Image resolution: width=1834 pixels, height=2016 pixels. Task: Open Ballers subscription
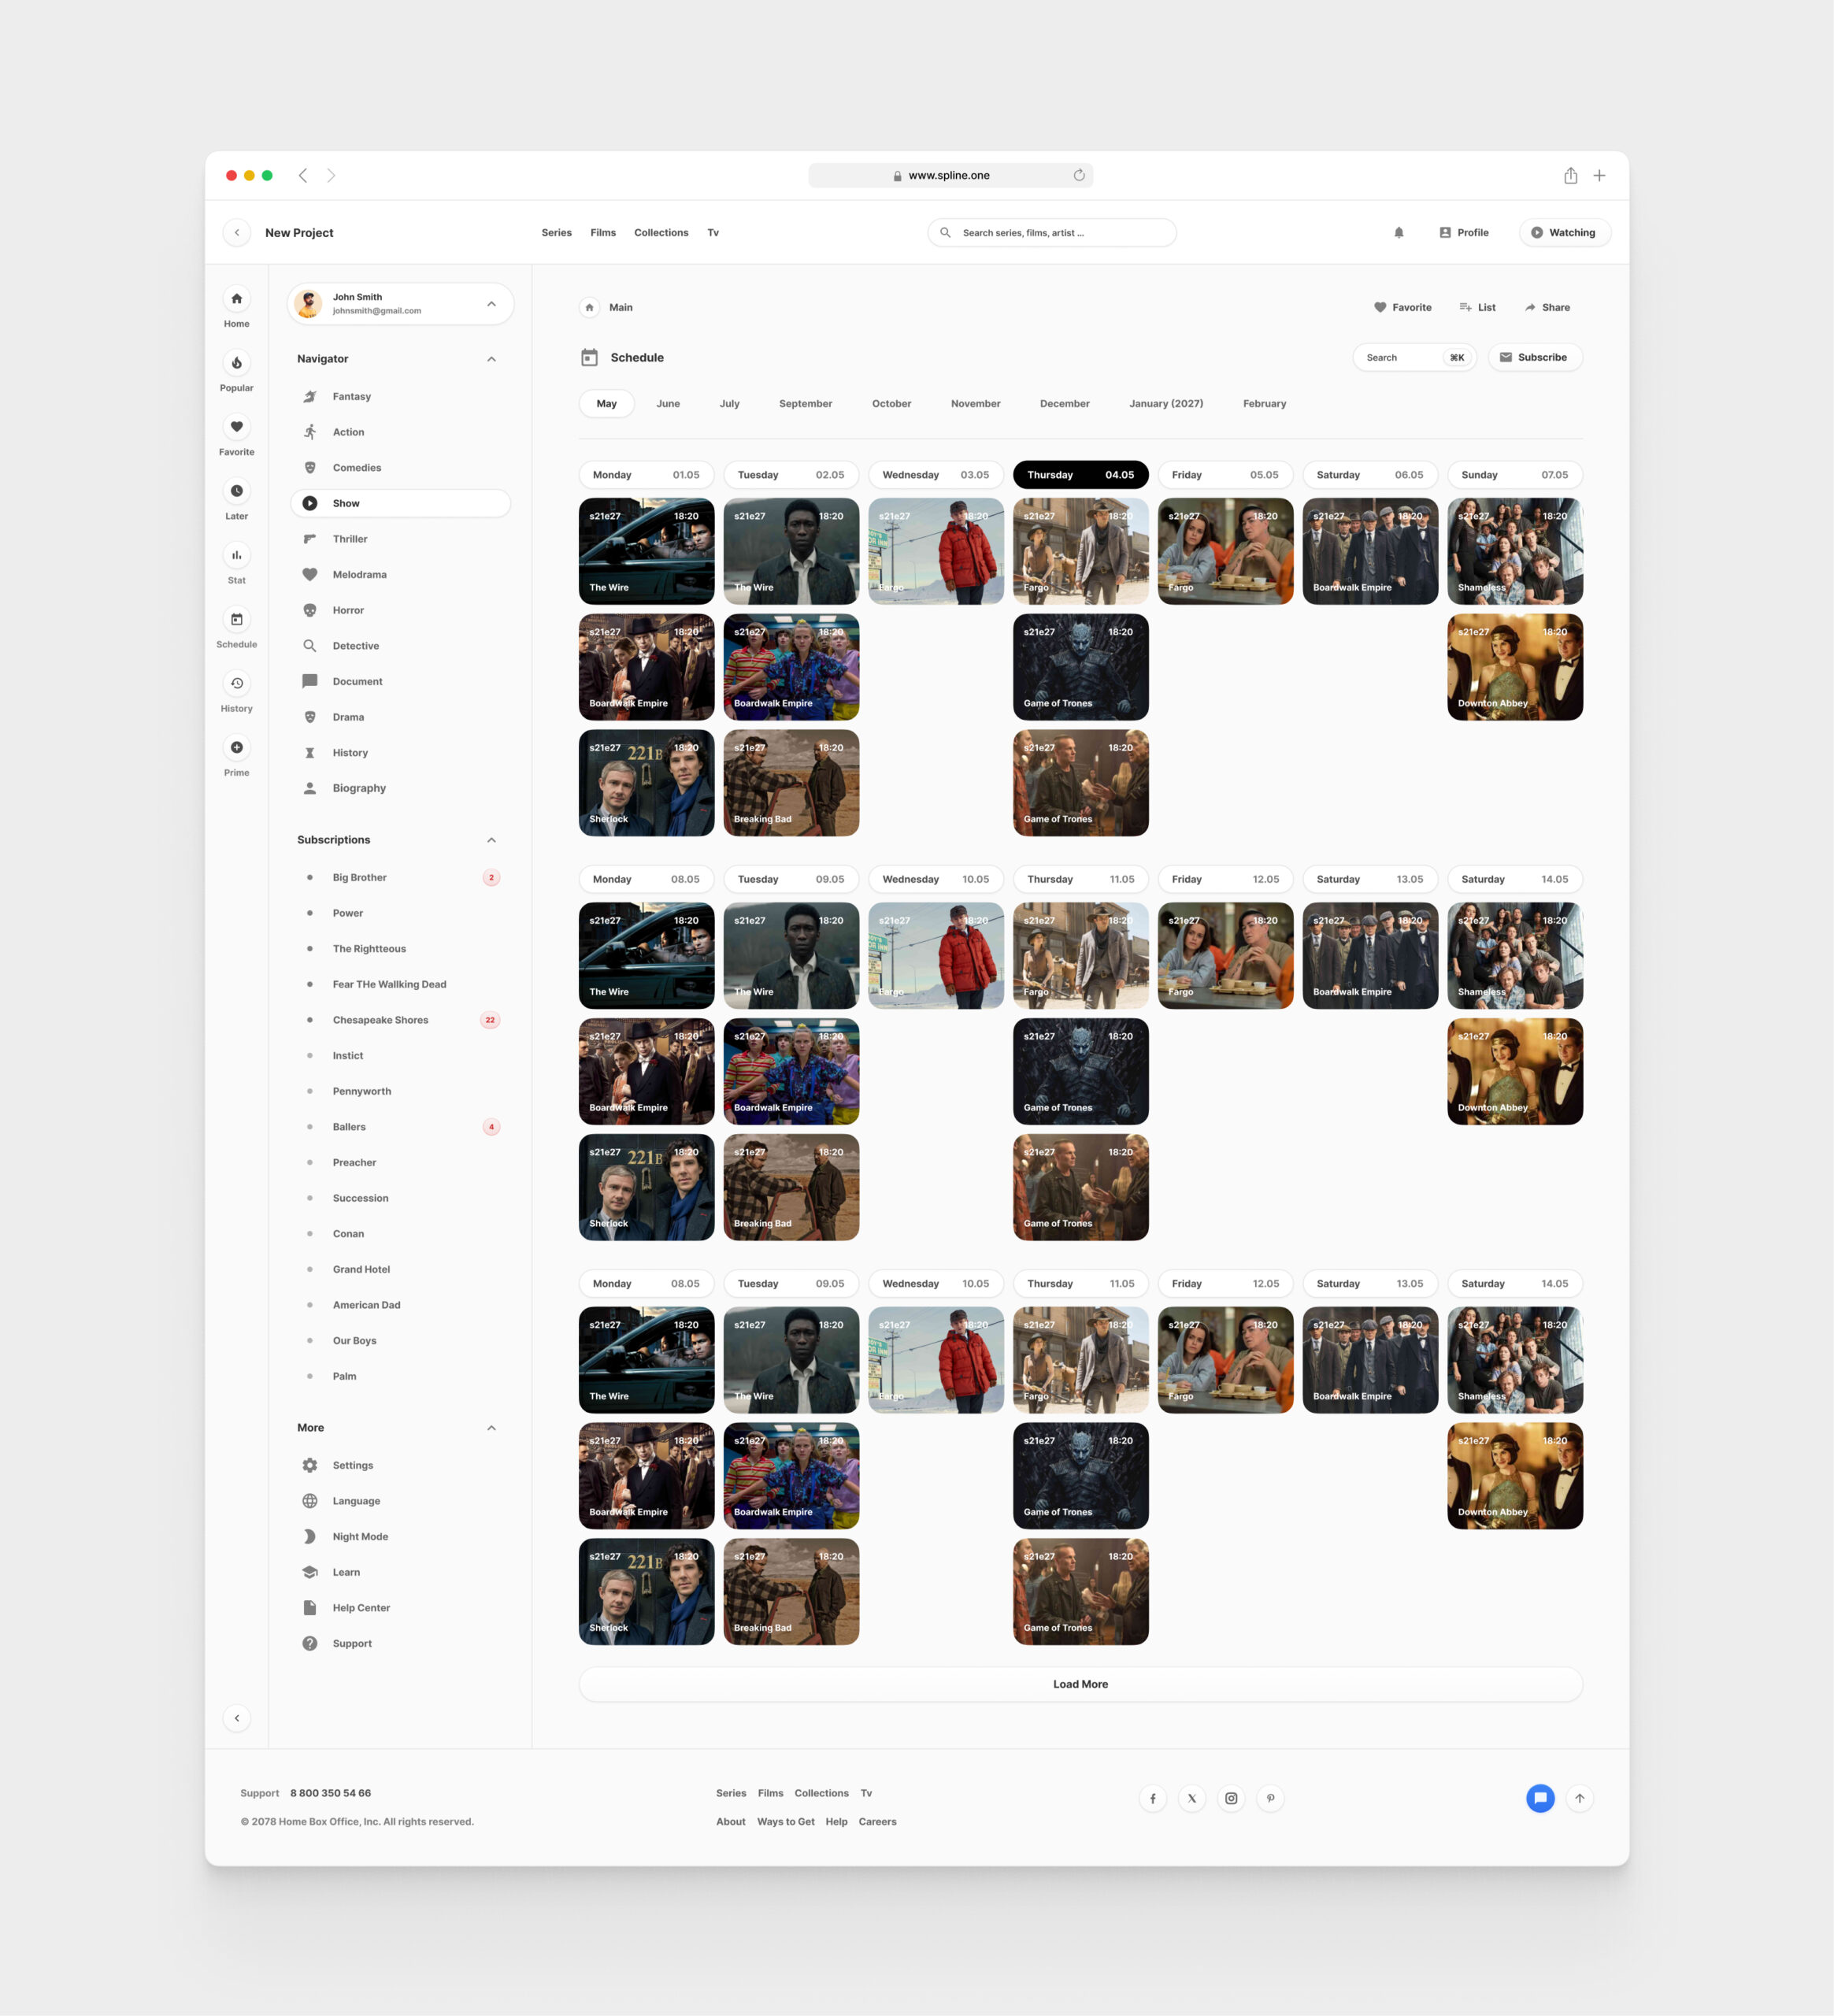[x=400, y=1127]
